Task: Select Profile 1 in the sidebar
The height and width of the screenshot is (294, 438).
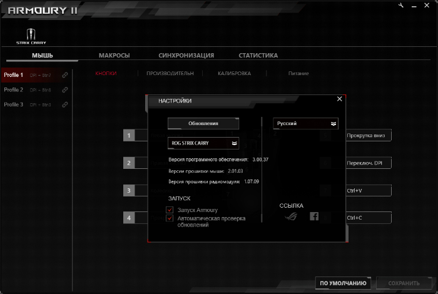Action: pos(35,75)
